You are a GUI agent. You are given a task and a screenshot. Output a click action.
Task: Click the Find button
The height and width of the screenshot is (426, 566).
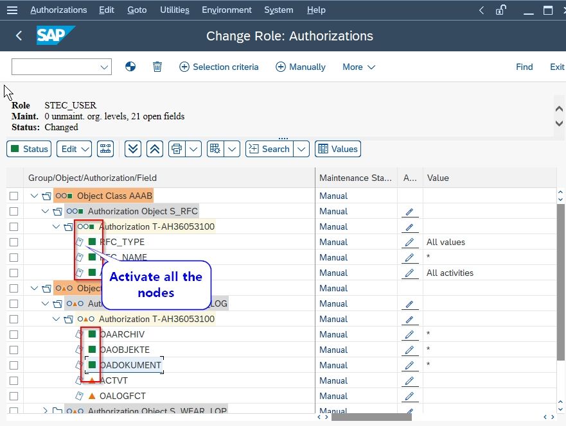(x=524, y=67)
